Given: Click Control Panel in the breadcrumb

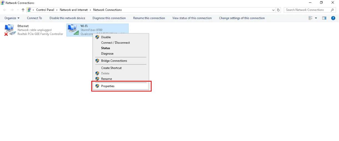Looking at the screenshot, I should (45, 10).
